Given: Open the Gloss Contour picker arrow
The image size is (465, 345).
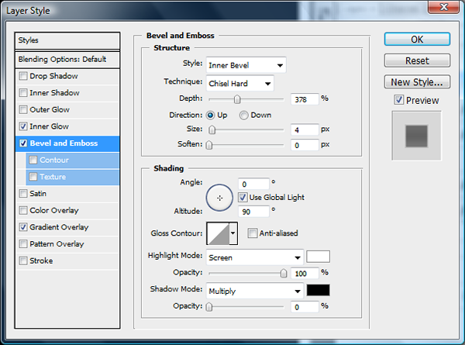Looking at the screenshot, I should point(233,233).
